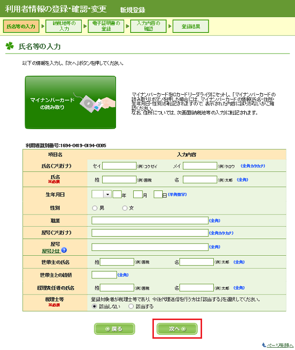Select the 氏名等の入力 step tab
The width and height of the screenshot is (295, 350).
[x=21, y=27]
